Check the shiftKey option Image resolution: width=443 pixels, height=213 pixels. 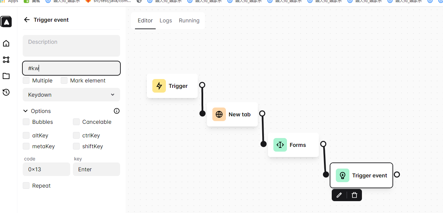pos(76,146)
